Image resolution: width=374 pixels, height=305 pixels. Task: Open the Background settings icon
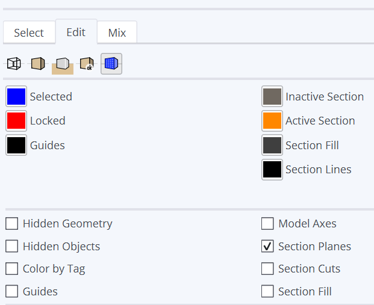click(63, 64)
